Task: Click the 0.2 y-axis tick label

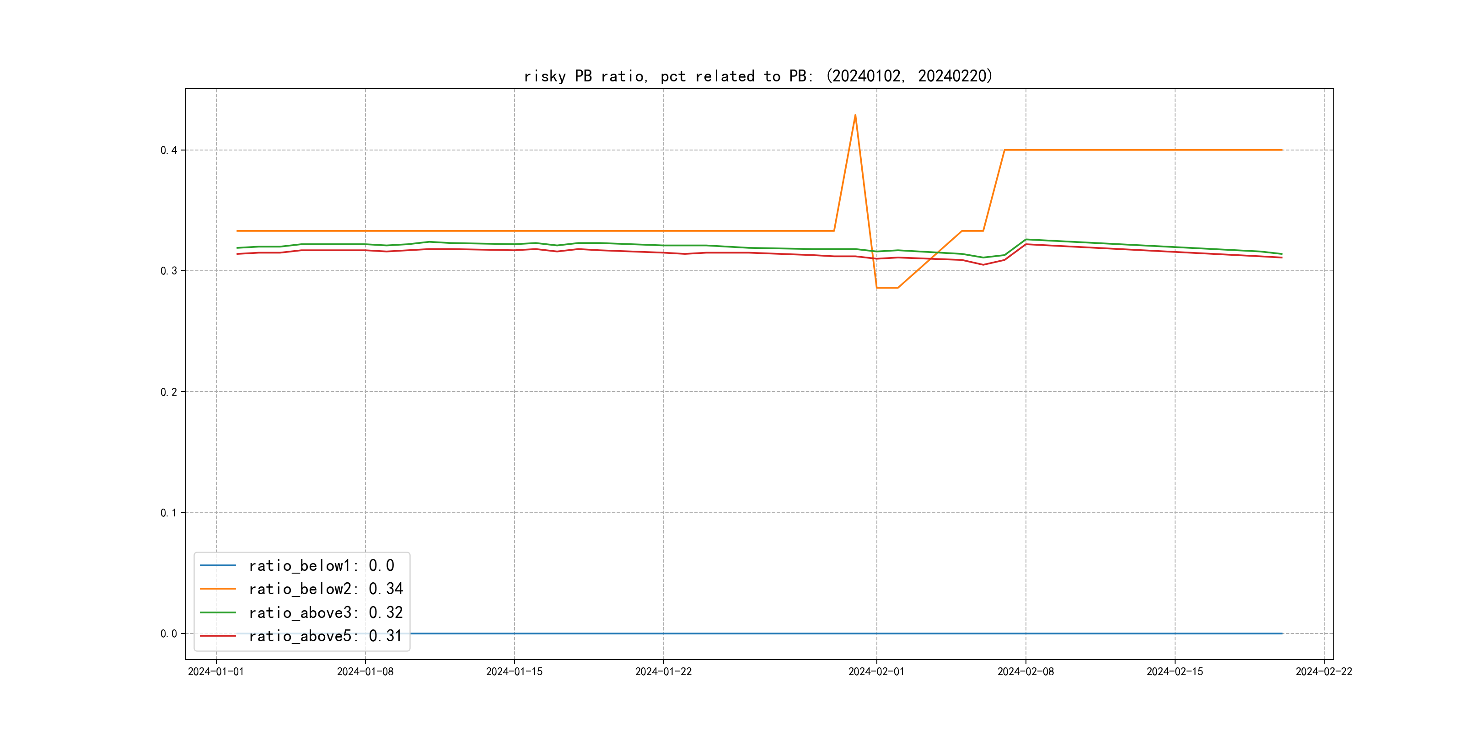Action: [x=169, y=392]
